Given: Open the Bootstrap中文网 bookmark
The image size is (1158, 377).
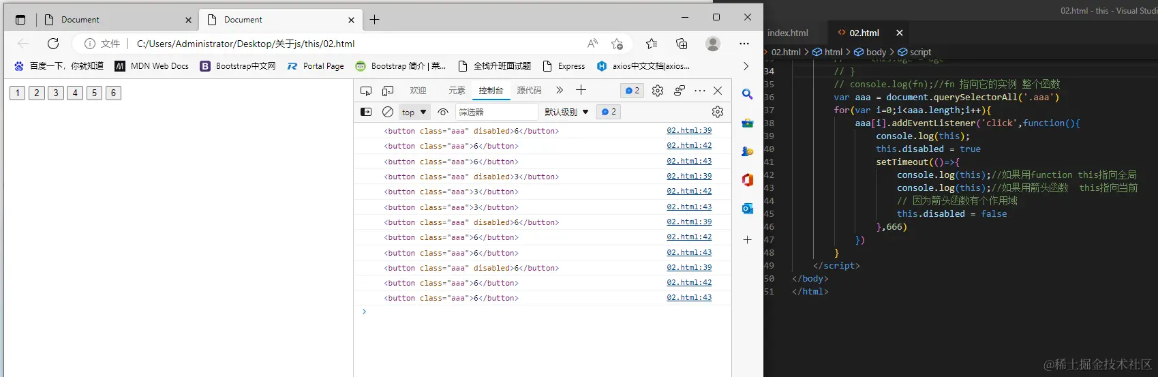Looking at the screenshot, I should [238, 66].
